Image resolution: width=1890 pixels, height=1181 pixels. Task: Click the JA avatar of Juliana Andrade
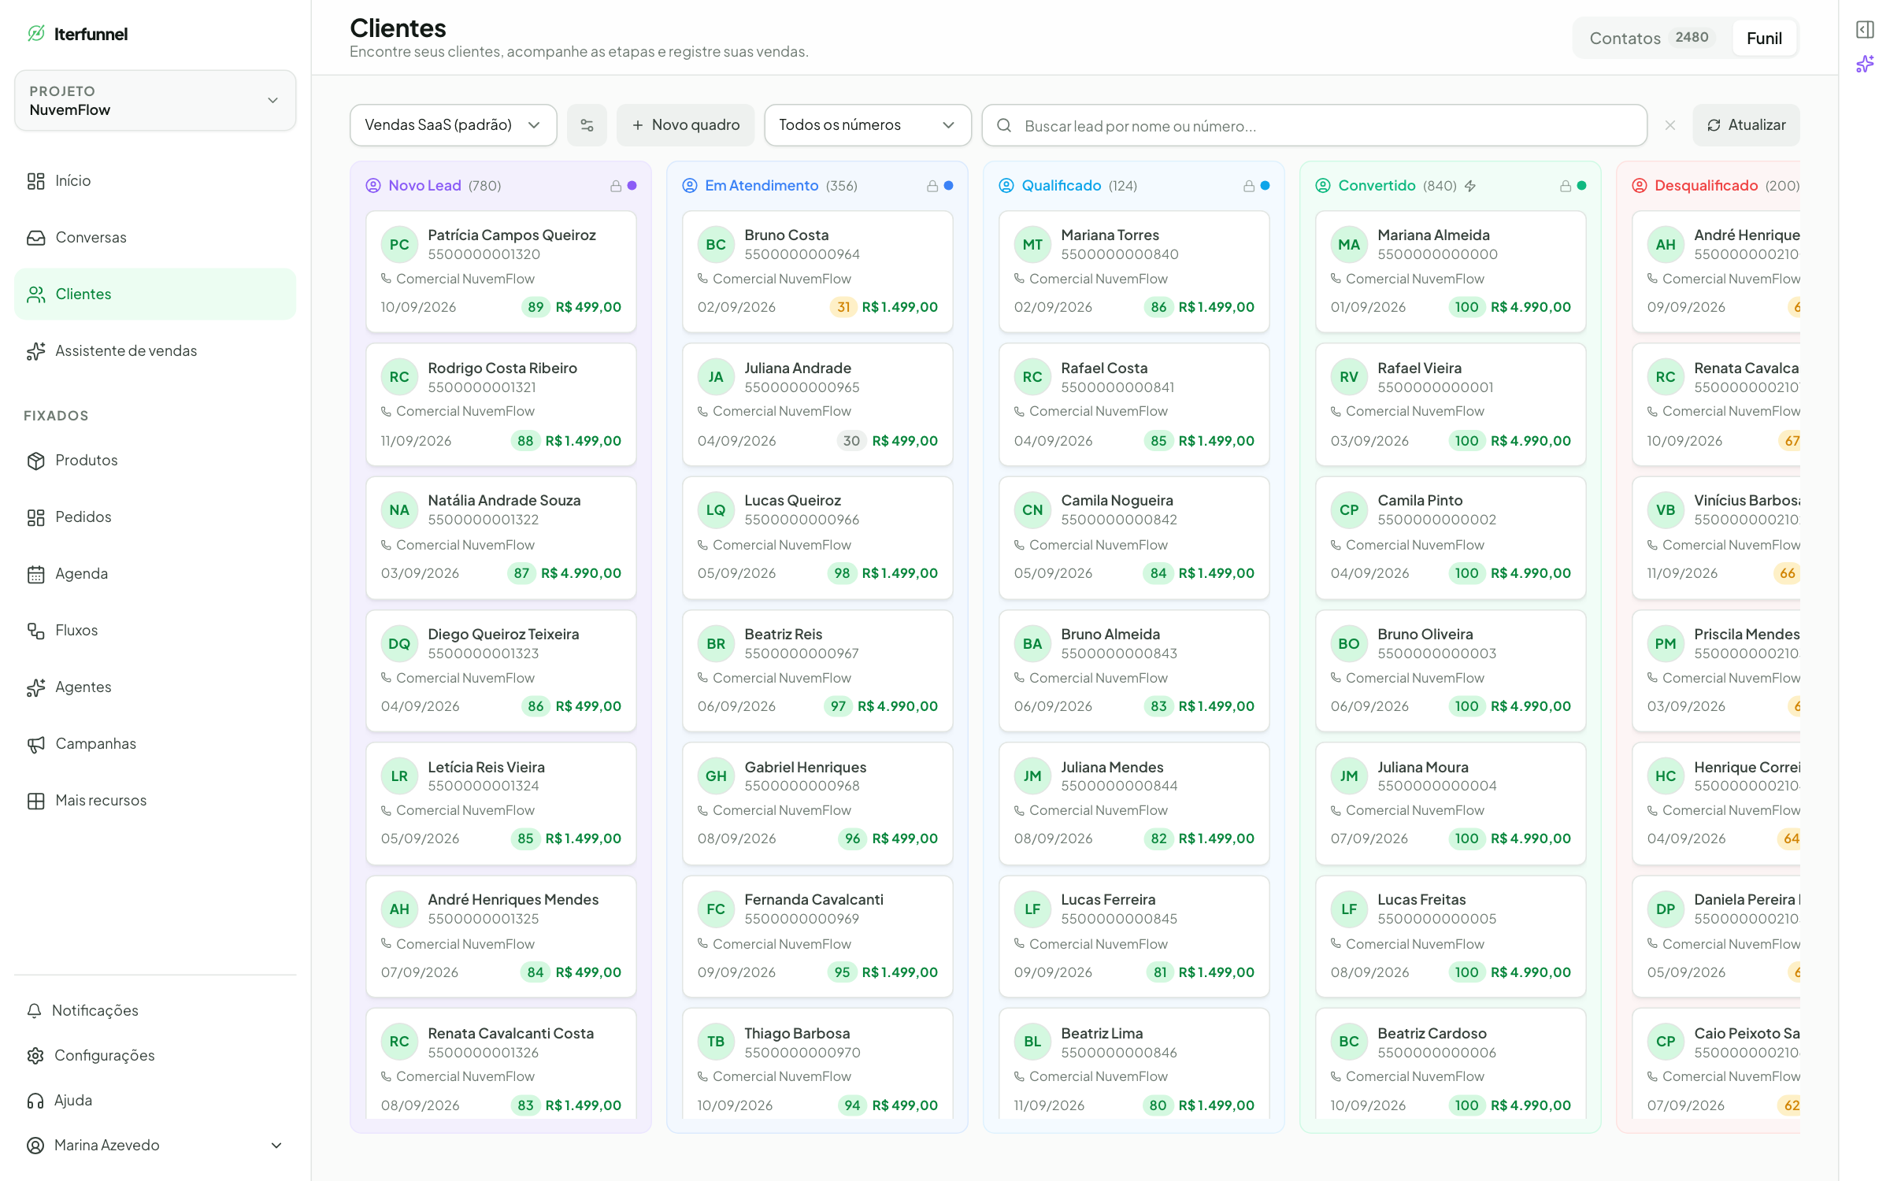(x=716, y=377)
